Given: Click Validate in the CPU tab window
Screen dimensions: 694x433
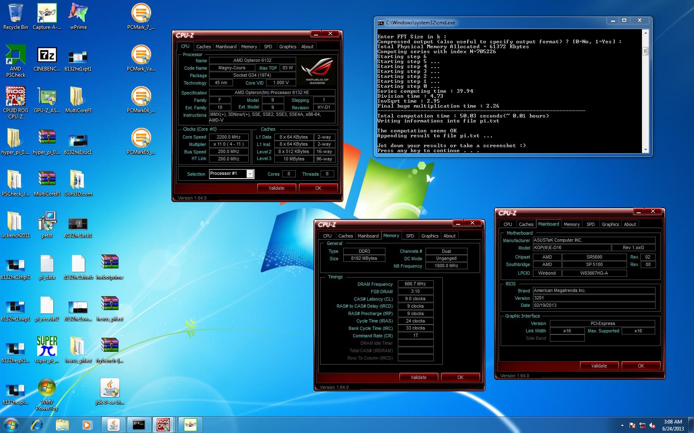Looking at the screenshot, I should pos(276,188).
